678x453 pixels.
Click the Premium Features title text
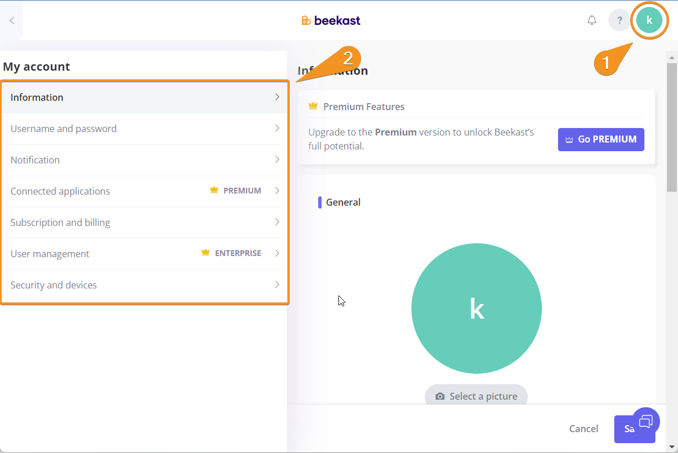coord(364,107)
